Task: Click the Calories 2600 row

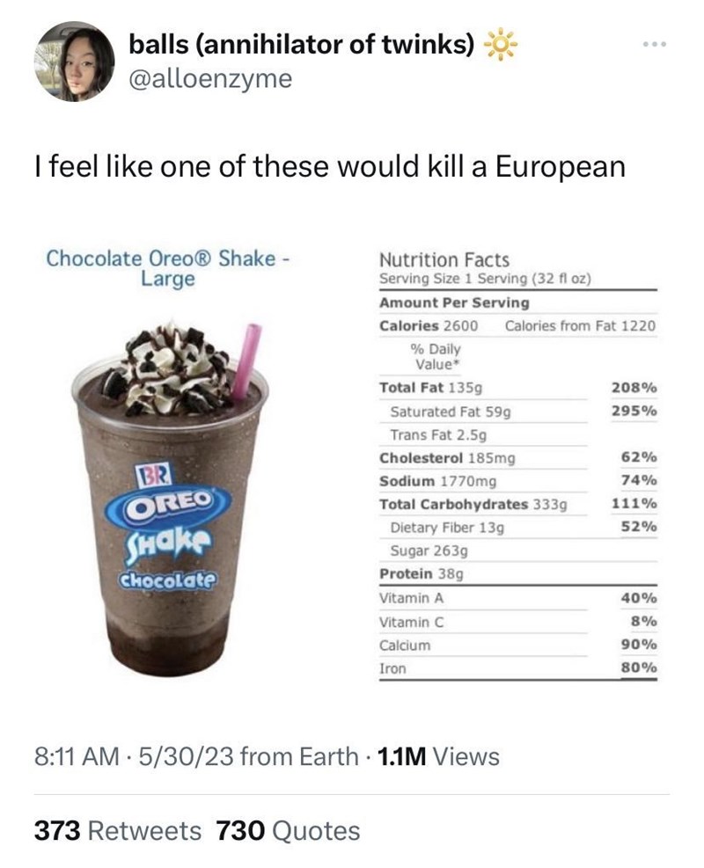Action: (x=429, y=325)
